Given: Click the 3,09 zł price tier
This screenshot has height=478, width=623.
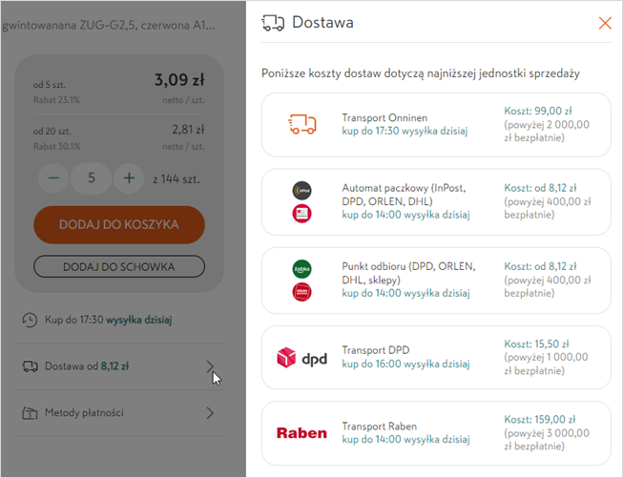Looking at the screenshot, I should coord(179,80).
